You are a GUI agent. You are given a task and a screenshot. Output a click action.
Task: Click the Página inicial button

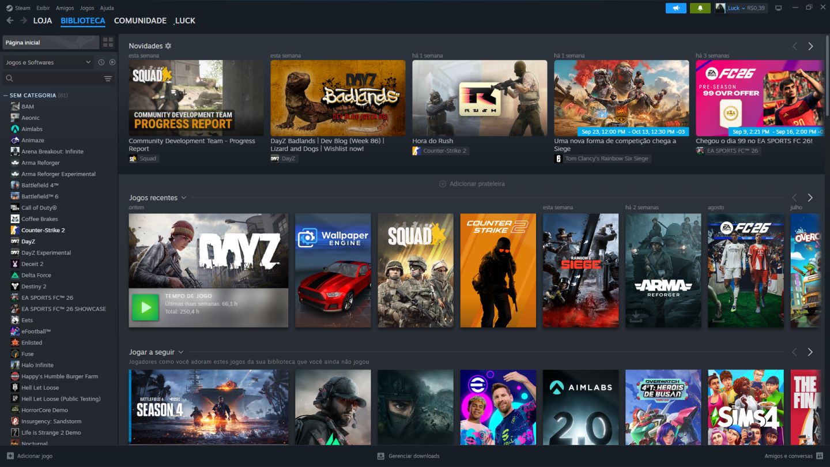pyautogui.click(x=51, y=43)
